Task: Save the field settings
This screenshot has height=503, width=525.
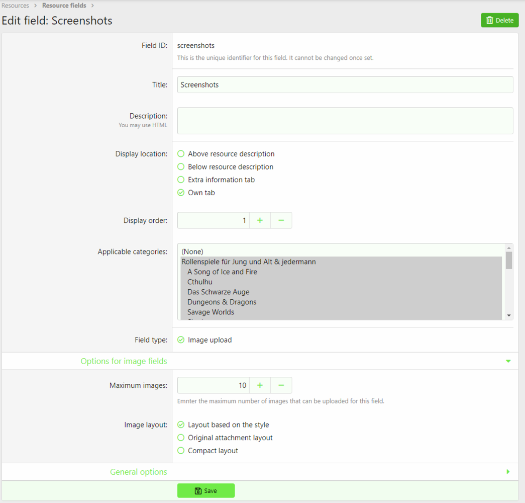Action: pos(206,490)
